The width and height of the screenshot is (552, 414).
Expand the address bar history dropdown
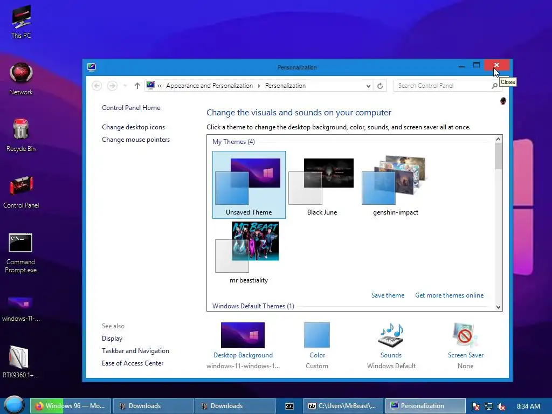click(x=368, y=86)
